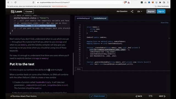
Task: Open chapter list menu icon
Action: [x=11, y=96]
